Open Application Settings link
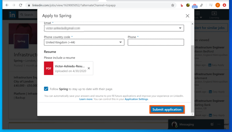 [136, 99]
